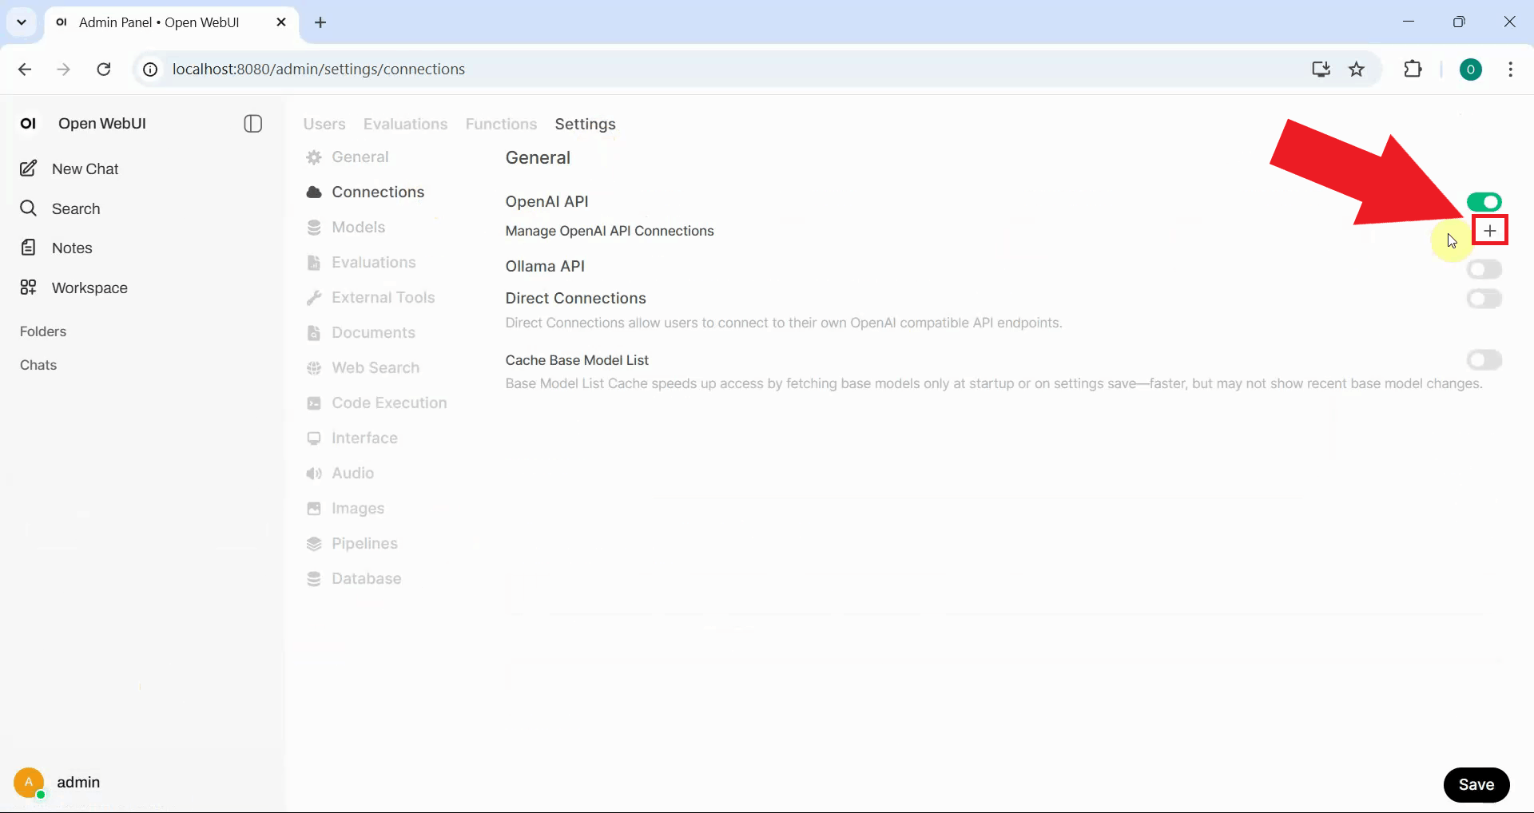Click the plus icon to add OpenAI connection
Screen dimensions: 1534x813
[1489, 231]
